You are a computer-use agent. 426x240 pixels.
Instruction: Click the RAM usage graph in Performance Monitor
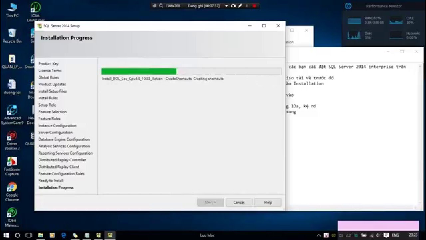coord(354,21)
